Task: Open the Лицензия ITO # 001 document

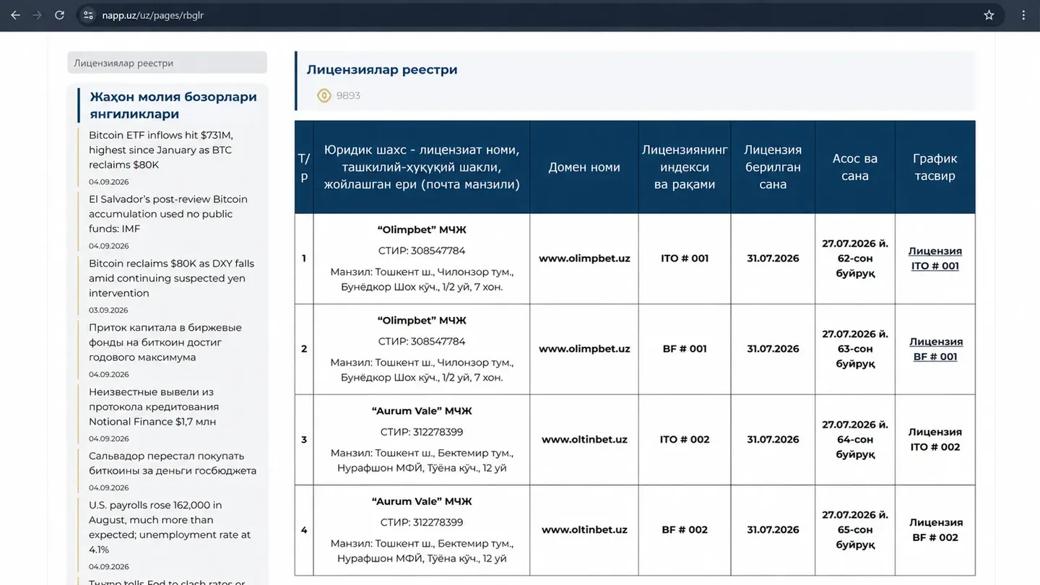Action: pos(935,259)
